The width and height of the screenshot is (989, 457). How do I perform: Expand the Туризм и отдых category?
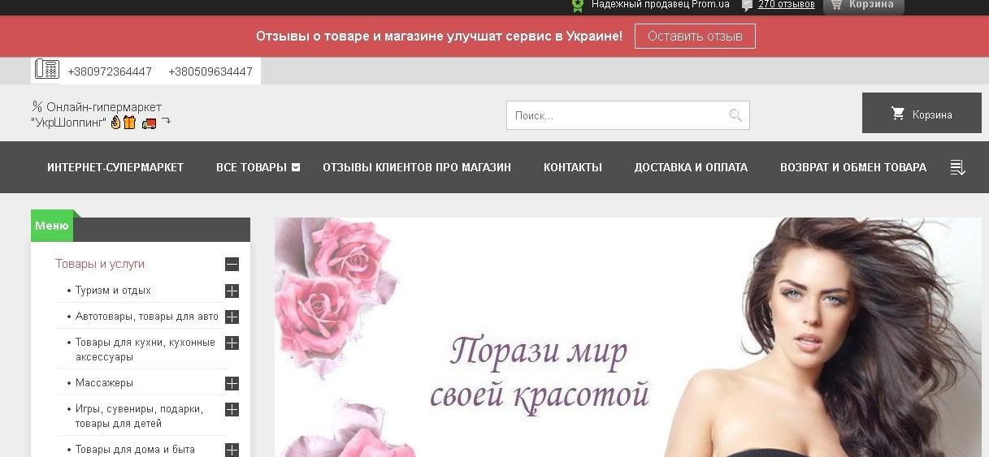(x=232, y=291)
